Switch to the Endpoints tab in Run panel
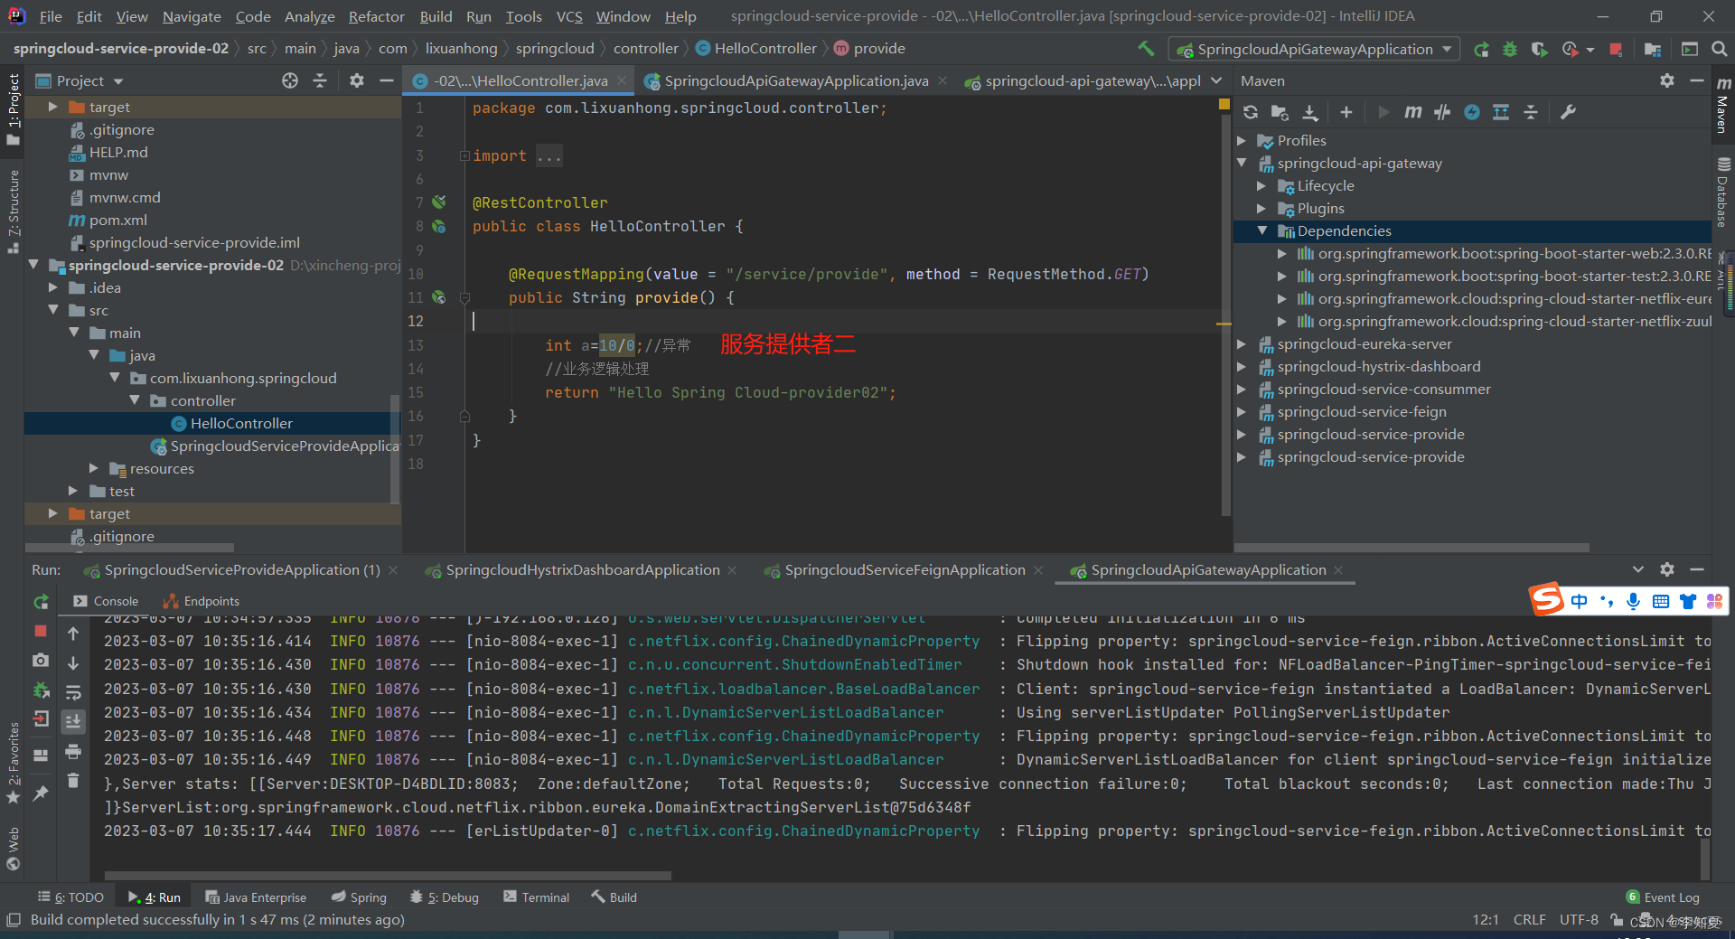The height and width of the screenshot is (939, 1735). click(x=202, y=602)
